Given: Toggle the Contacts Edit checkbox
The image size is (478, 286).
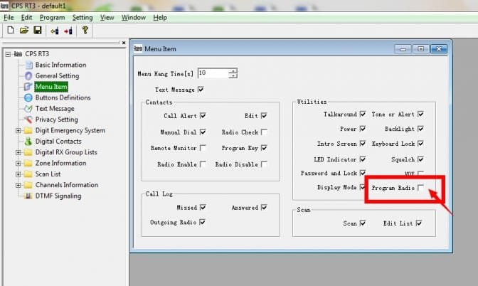Looking at the screenshot, I should click(x=264, y=115).
